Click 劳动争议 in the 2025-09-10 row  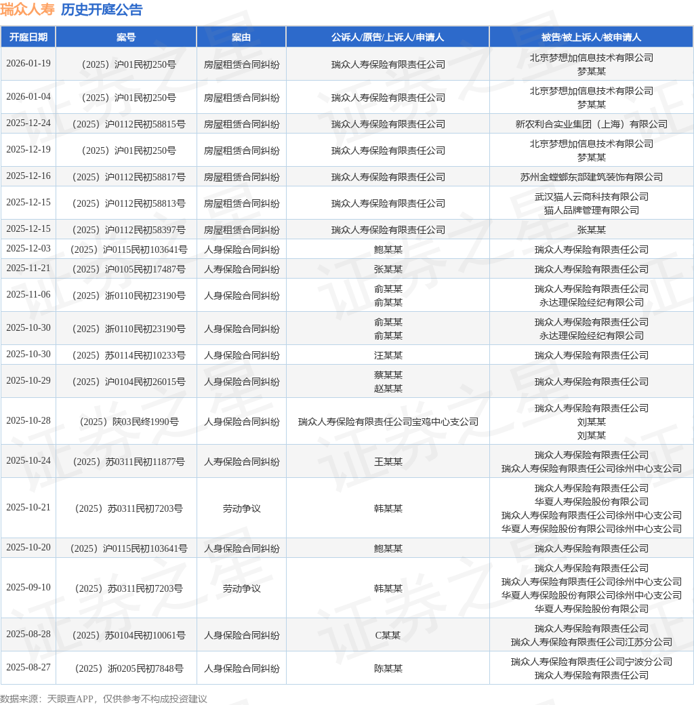(x=241, y=589)
